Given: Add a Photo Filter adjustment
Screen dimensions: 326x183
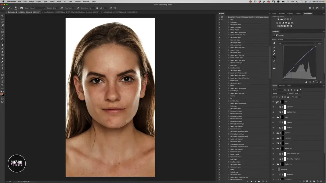Looking at the screenshot, I should (286, 23).
